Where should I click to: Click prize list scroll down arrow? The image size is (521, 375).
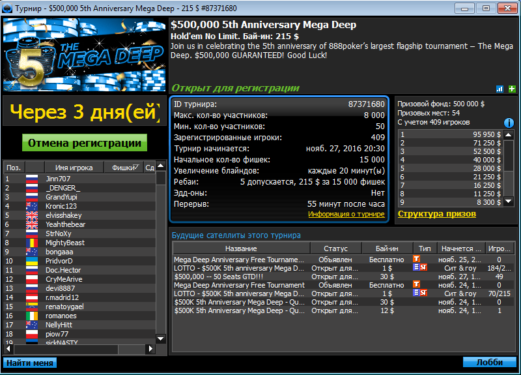(x=509, y=201)
